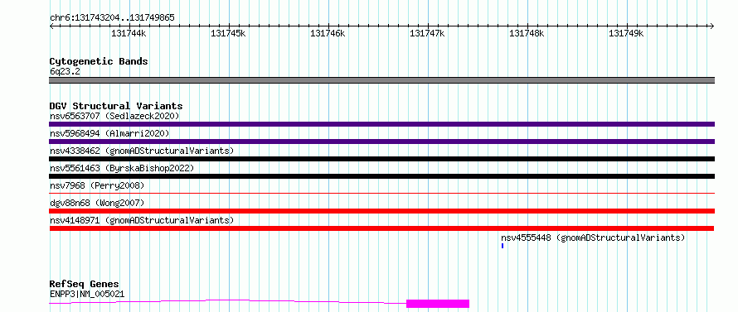The height and width of the screenshot is (312, 738).
Task: Select the gray 6q23.2 cytogenetic band bar
Action: [x=381, y=80]
